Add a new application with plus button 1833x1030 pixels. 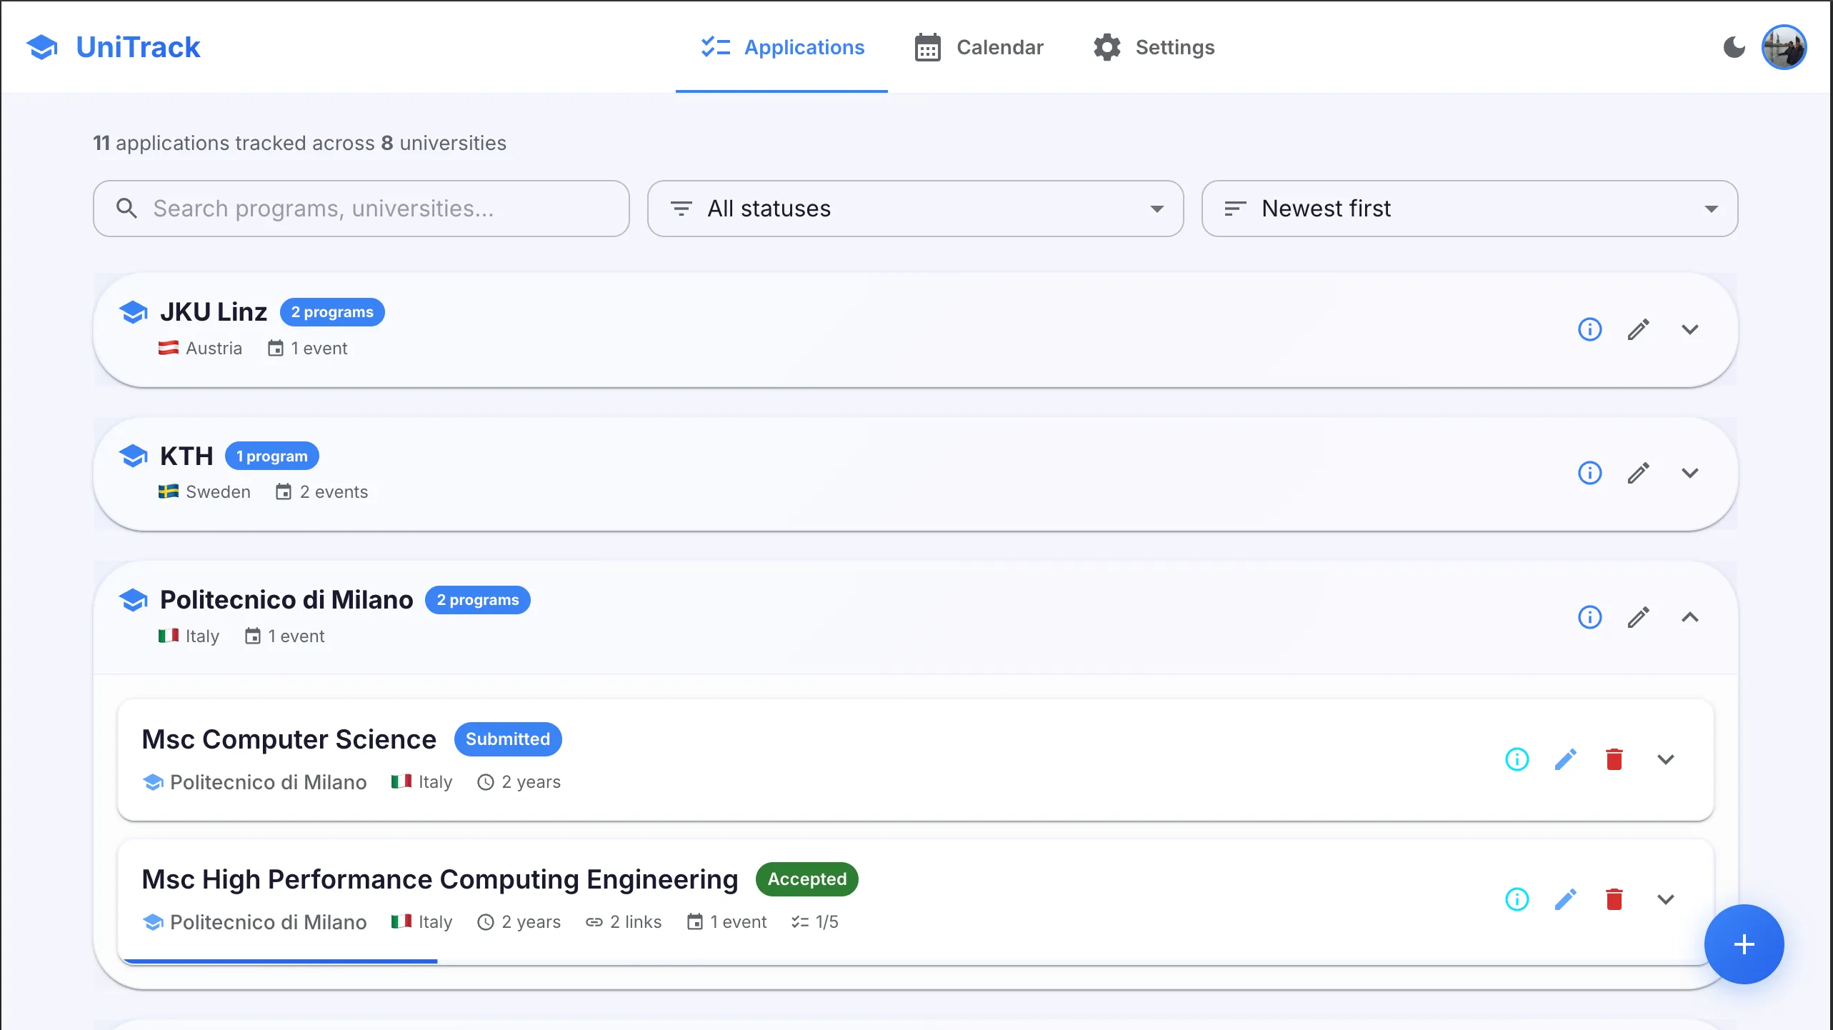click(1744, 944)
